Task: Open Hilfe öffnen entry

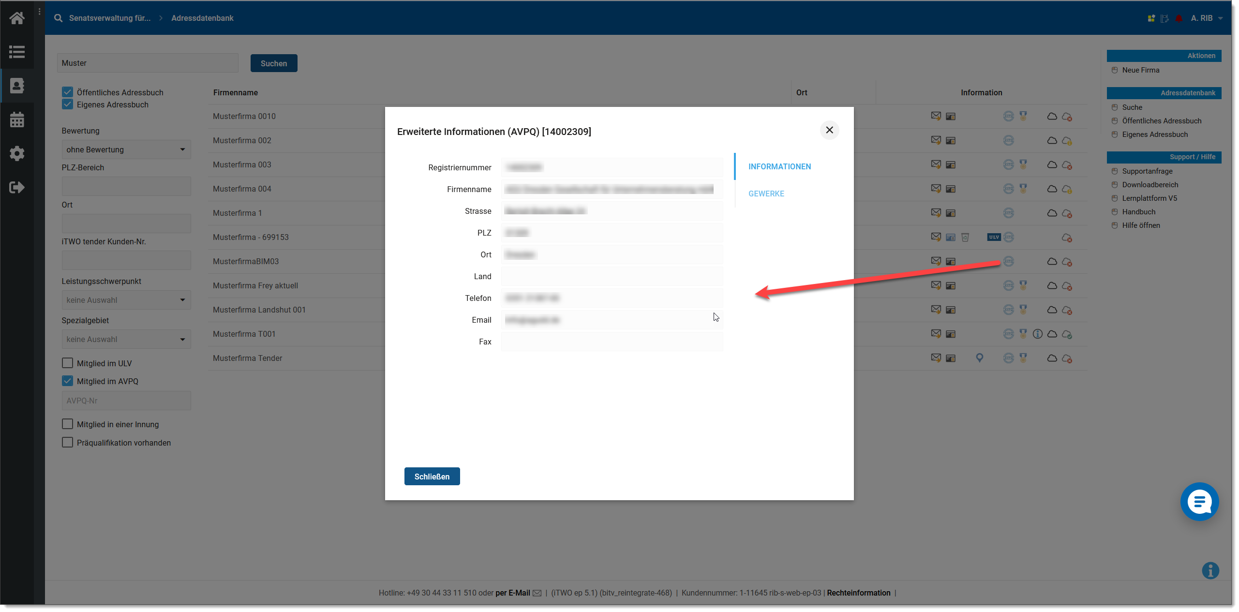Action: 1141,225
